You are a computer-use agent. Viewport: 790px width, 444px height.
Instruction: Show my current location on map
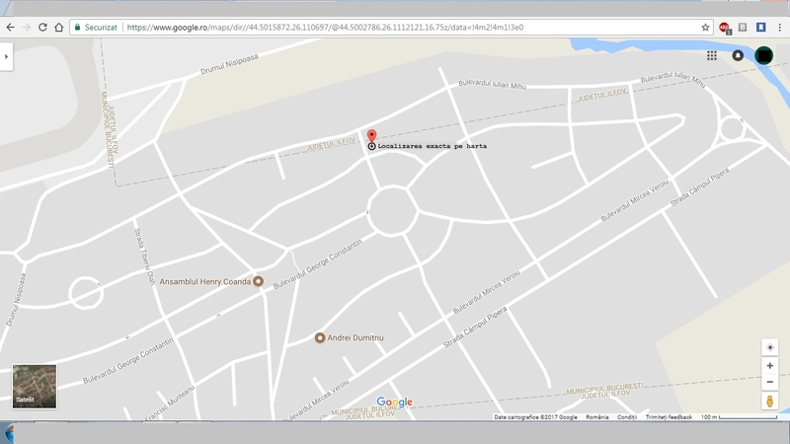pos(769,347)
